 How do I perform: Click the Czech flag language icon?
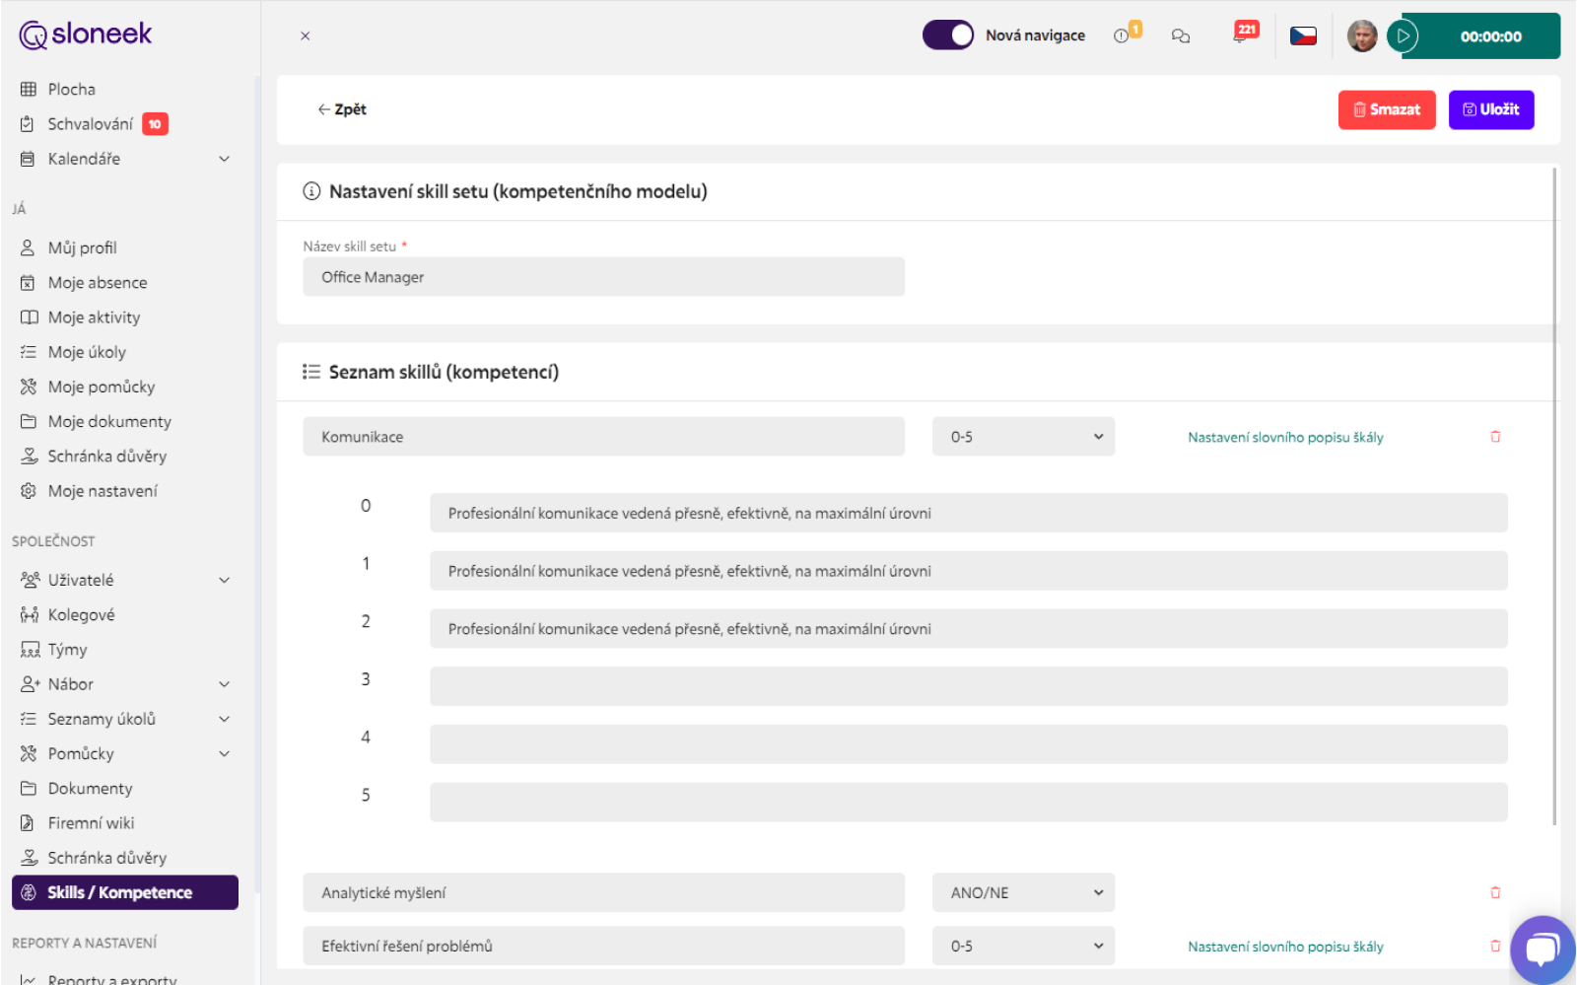coord(1303,36)
